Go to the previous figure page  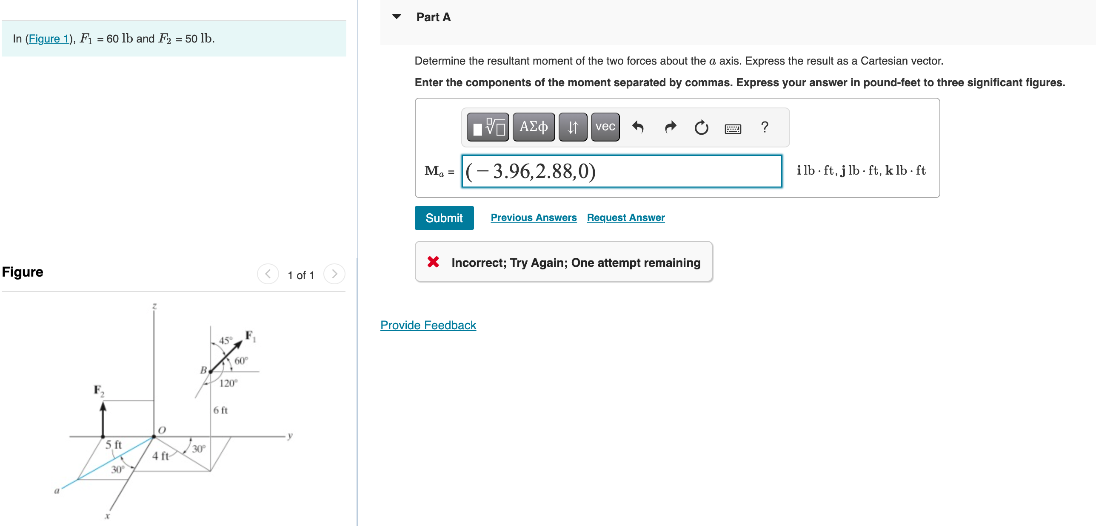tap(267, 274)
